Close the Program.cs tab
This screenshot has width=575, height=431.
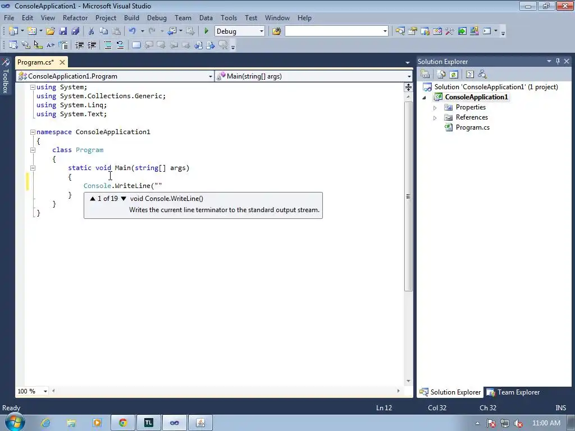pos(62,62)
